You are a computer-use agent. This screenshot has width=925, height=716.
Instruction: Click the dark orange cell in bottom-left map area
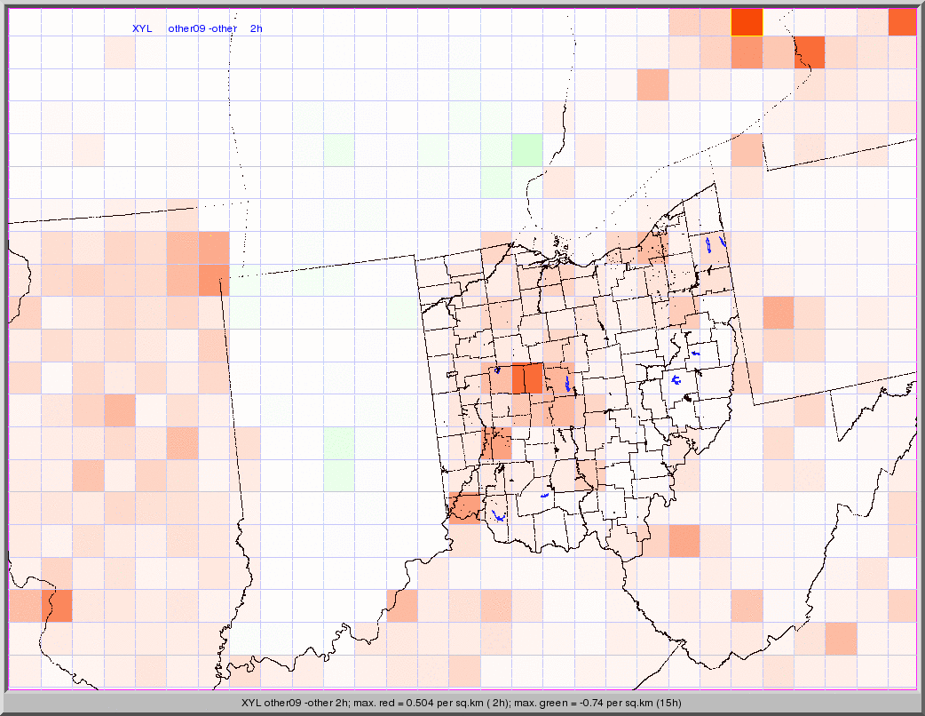pyautogui.click(x=57, y=605)
